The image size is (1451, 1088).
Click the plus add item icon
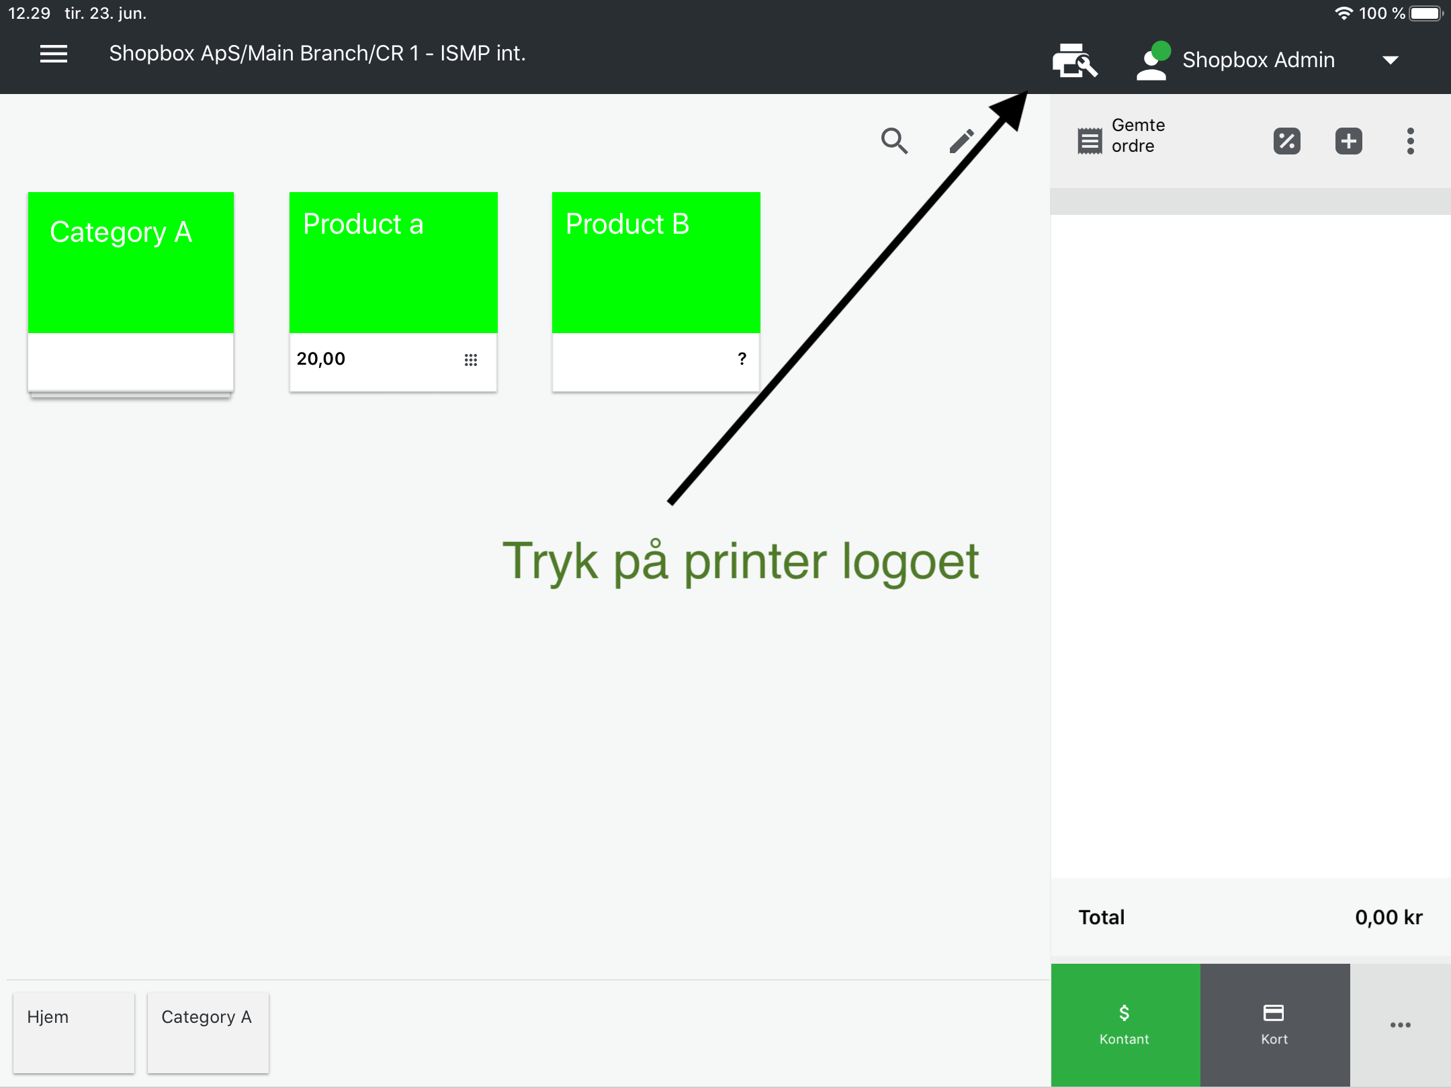(x=1349, y=141)
